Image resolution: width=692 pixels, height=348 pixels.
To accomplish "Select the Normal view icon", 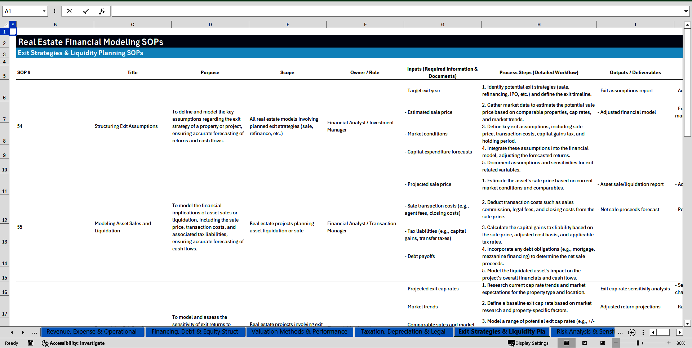I will pyautogui.click(x=566, y=343).
